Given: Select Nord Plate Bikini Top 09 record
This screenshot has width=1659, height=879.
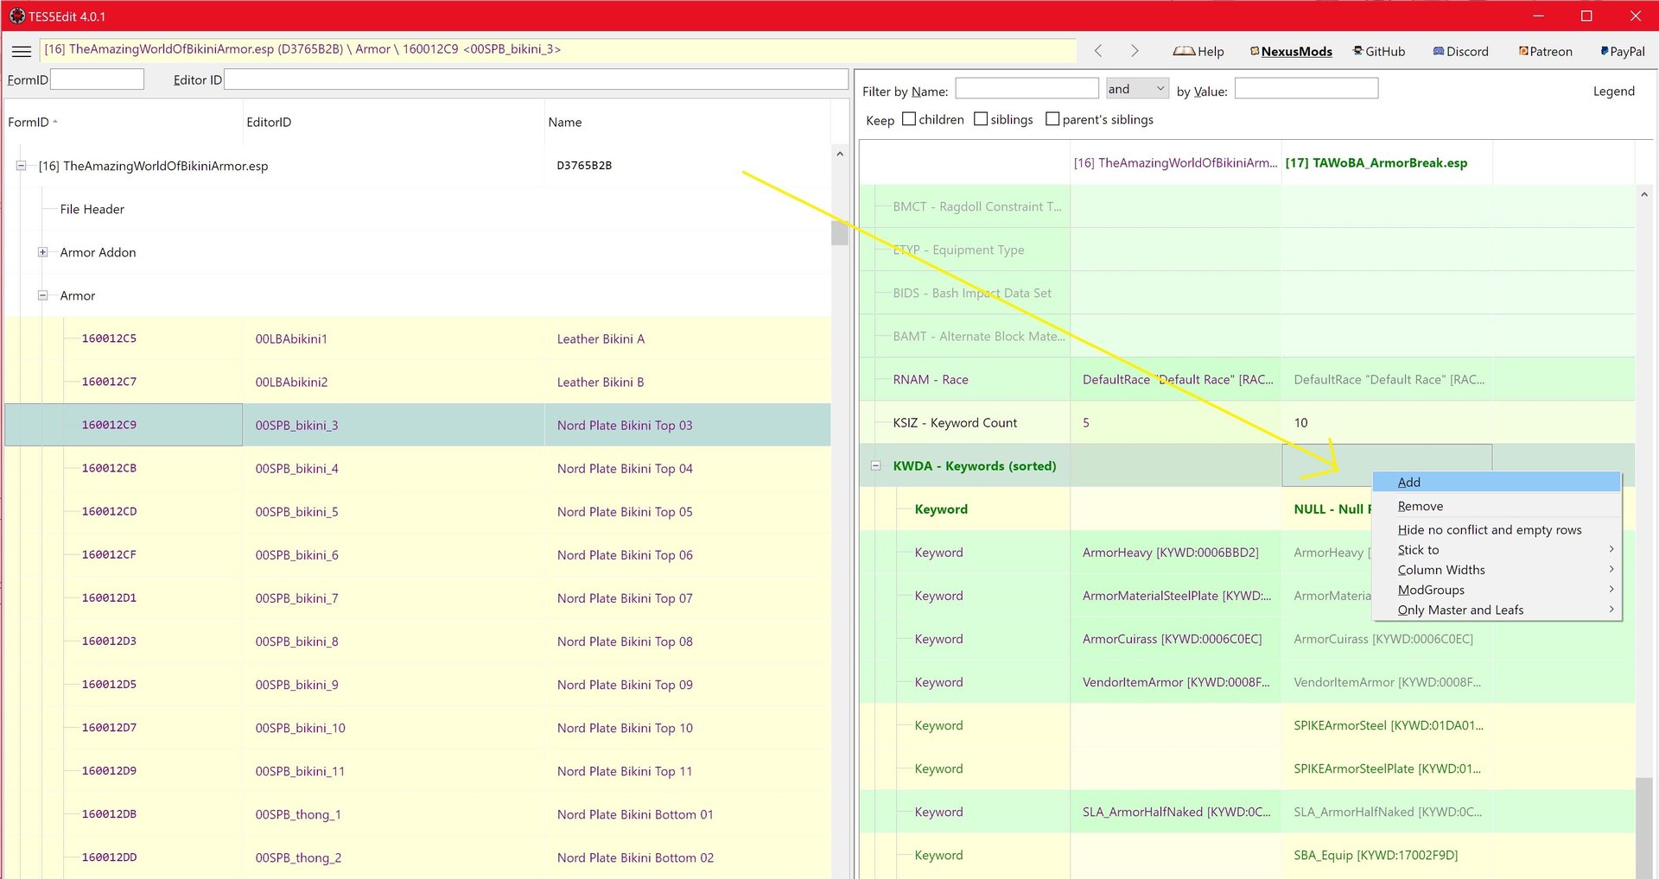Looking at the screenshot, I should (625, 684).
